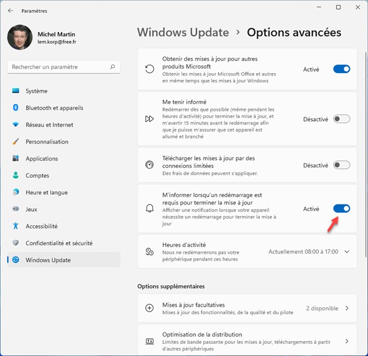Expand the Heures d'activité section

coord(347,251)
